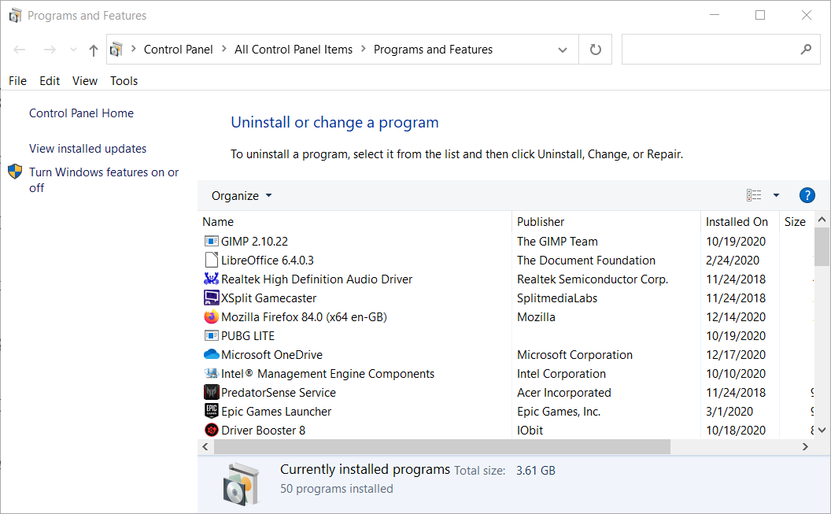Open the View menu
The width and height of the screenshot is (831, 514).
click(x=85, y=81)
